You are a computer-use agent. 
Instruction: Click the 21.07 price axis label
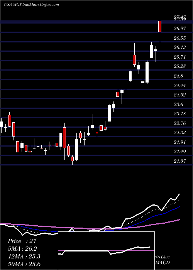coord(180,161)
